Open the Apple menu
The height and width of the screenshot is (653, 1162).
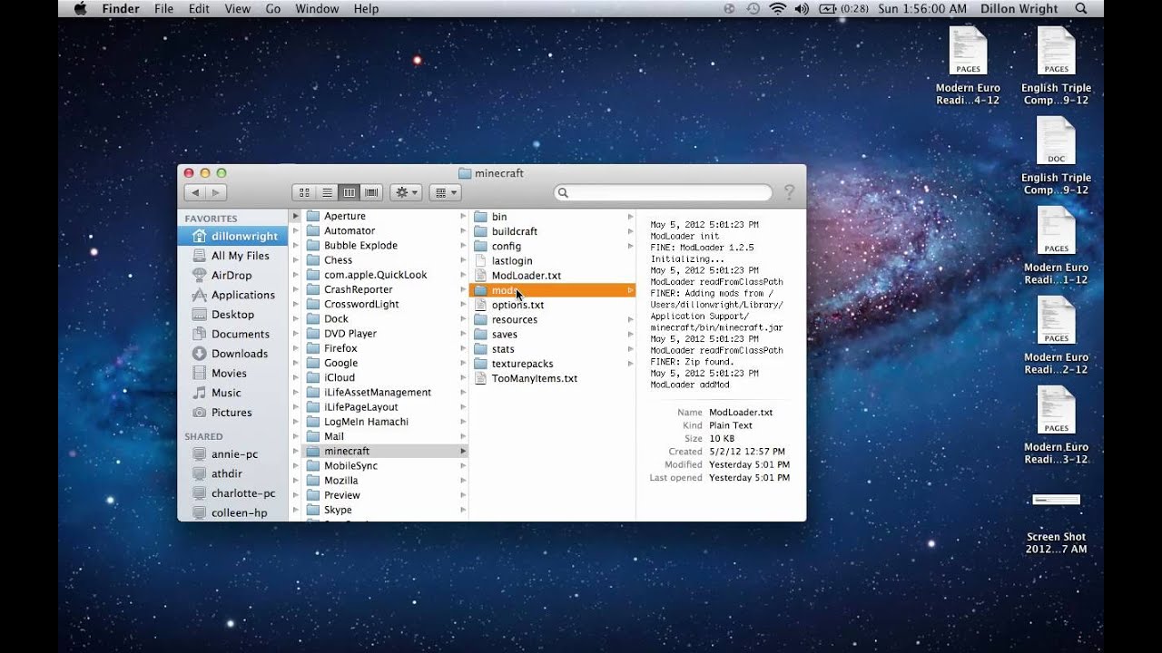(x=79, y=8)
